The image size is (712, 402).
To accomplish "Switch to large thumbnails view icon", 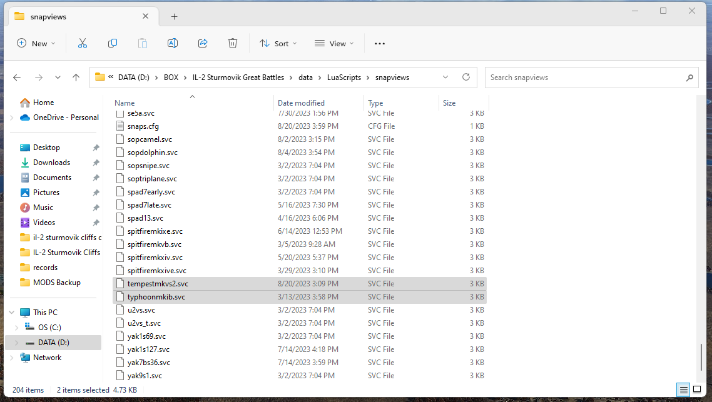I will click(697, 389).
